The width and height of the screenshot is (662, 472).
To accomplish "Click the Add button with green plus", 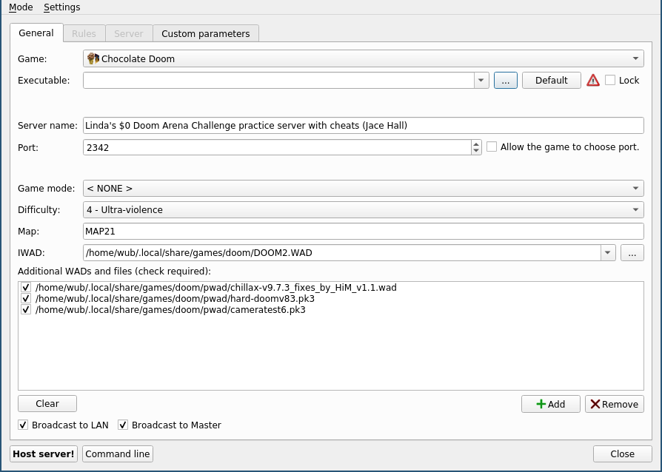I will pos(550,404).
